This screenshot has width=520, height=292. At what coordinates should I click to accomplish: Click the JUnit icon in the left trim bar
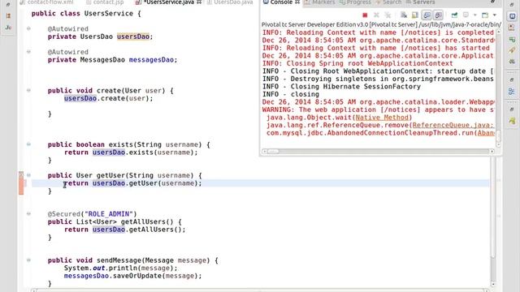8,28
